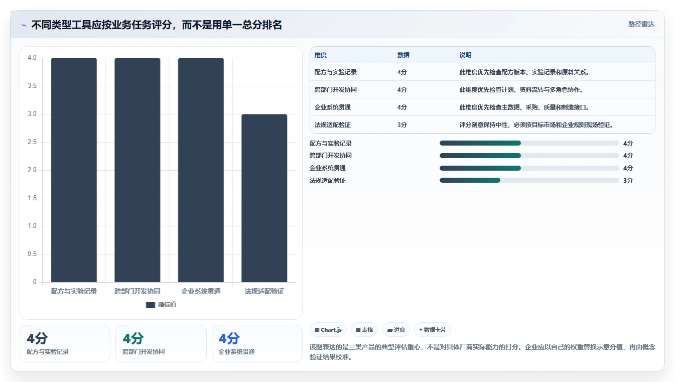Click the 指标值 legend label
The width and height of the screenshot is (675, 382).
[167, 305]
